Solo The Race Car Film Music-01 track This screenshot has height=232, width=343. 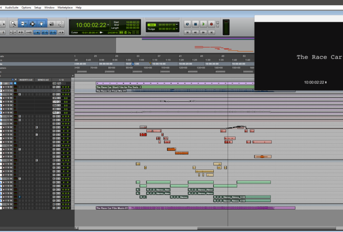(x=9, y=208)
